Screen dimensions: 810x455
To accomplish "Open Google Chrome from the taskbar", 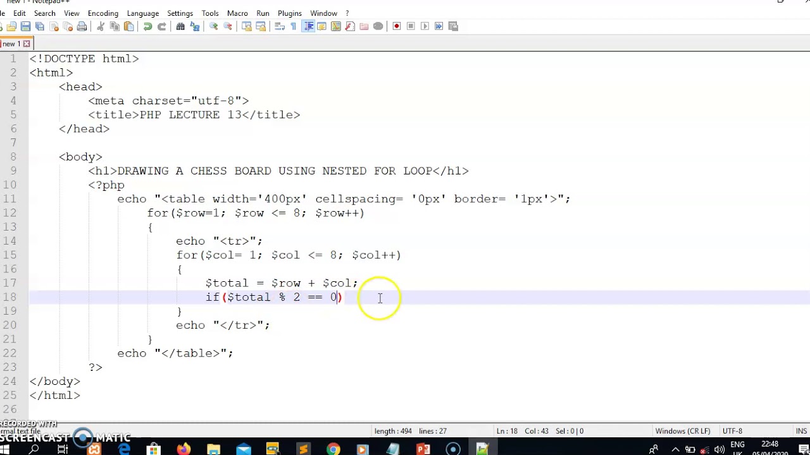I will (x=333, y=449).
